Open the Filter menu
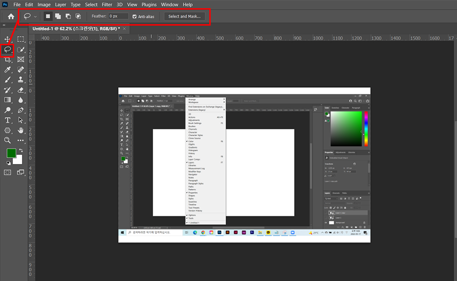The height and width of the screenshot is (281, 457). pos(107,5)
